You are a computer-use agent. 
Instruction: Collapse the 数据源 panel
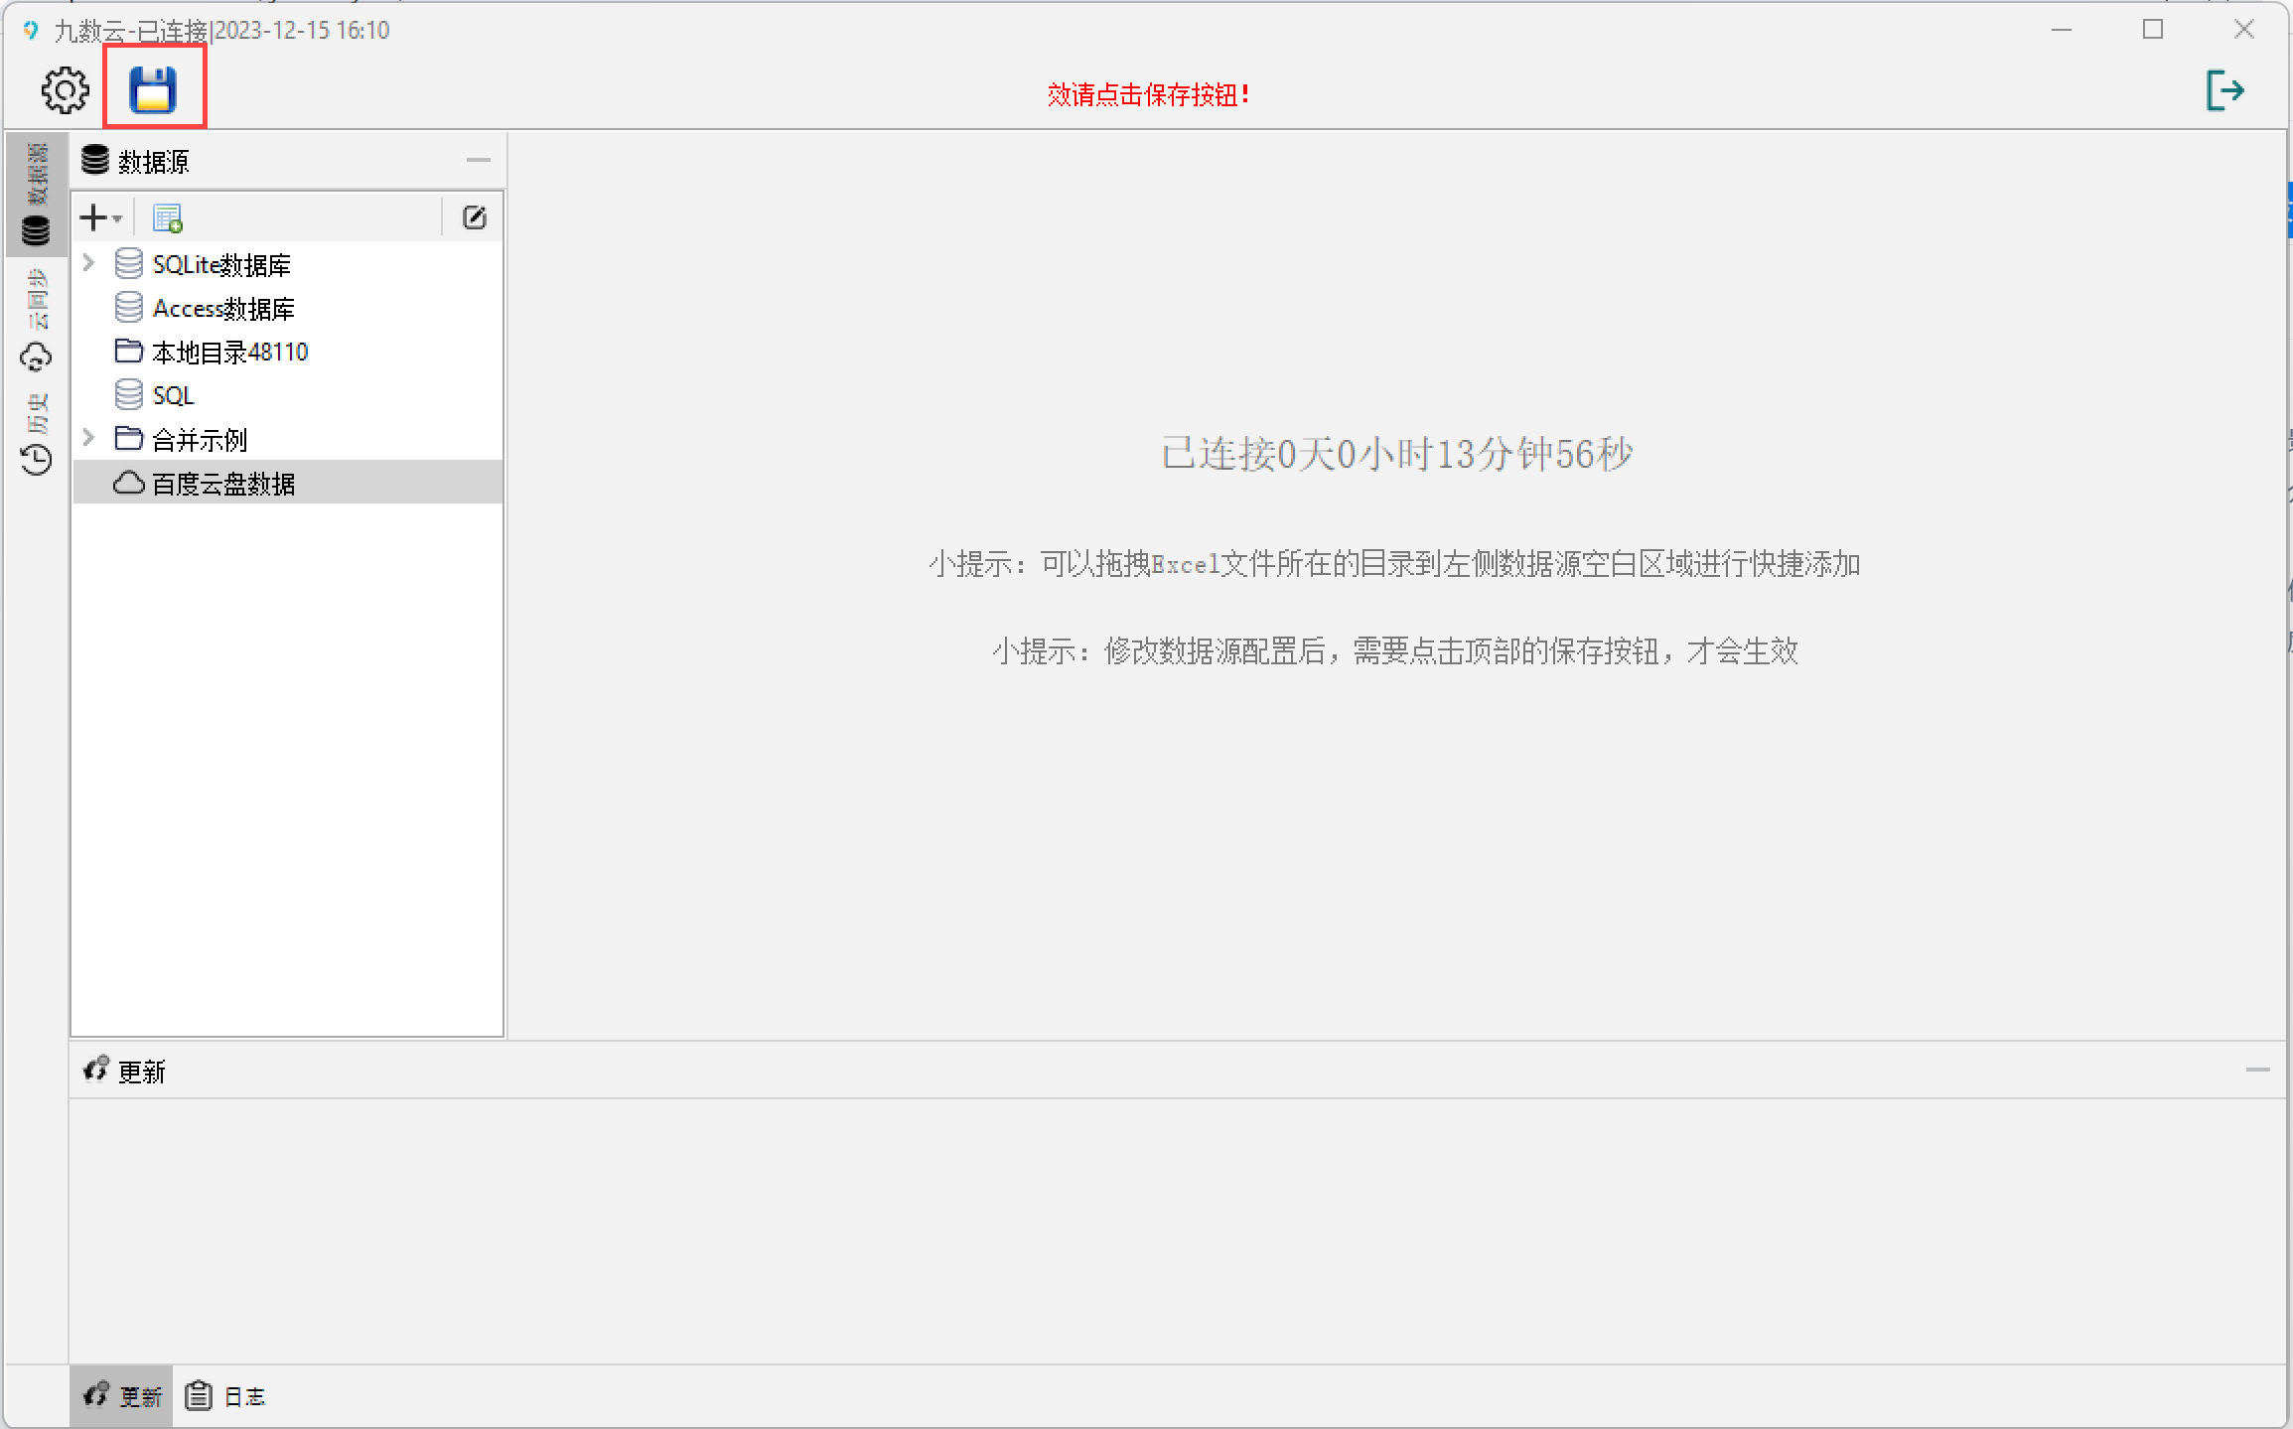479,161
